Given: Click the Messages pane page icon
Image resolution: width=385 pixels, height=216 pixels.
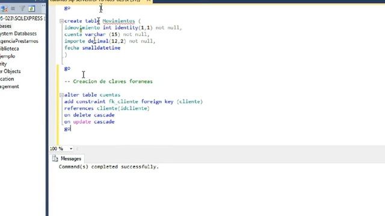Looking at the screenshot, I should [55, 158].
